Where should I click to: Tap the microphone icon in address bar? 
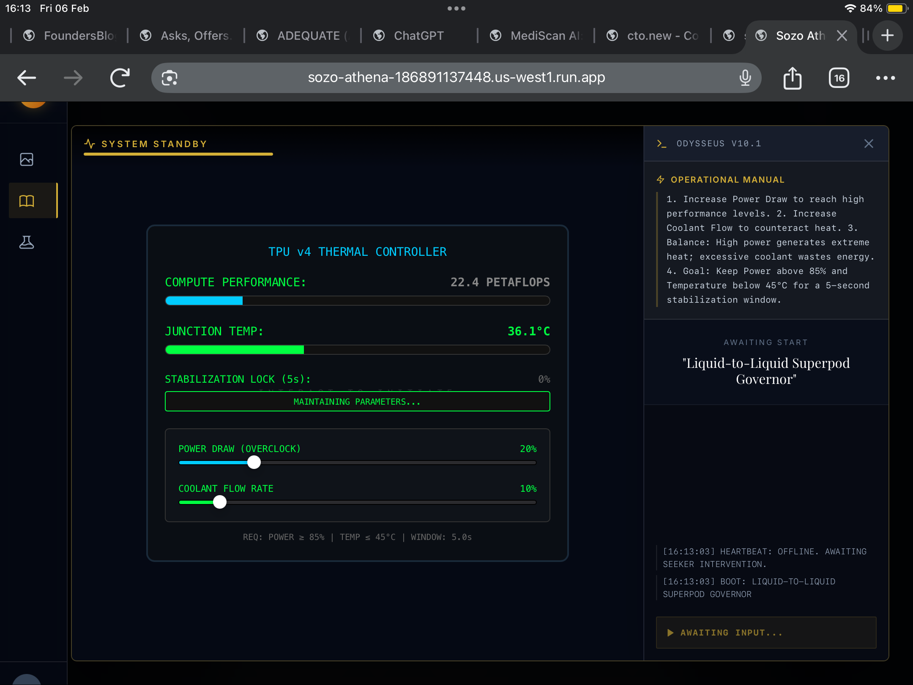click(x=745, y=78)
